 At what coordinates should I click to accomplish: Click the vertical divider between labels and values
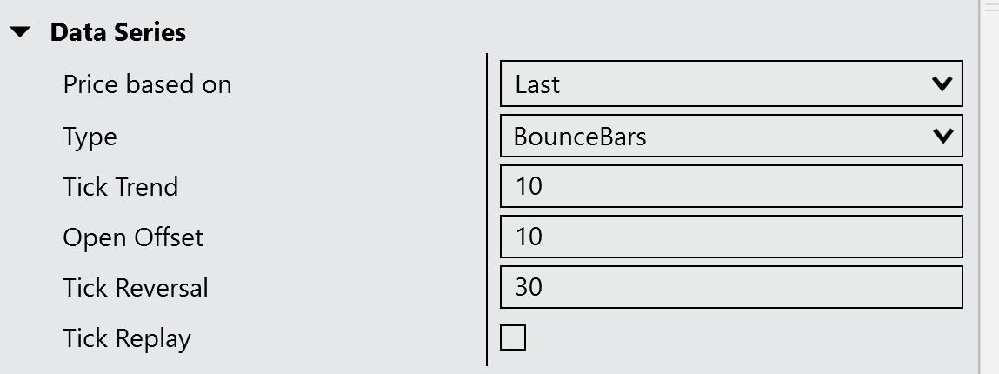[x=487, y=209]
